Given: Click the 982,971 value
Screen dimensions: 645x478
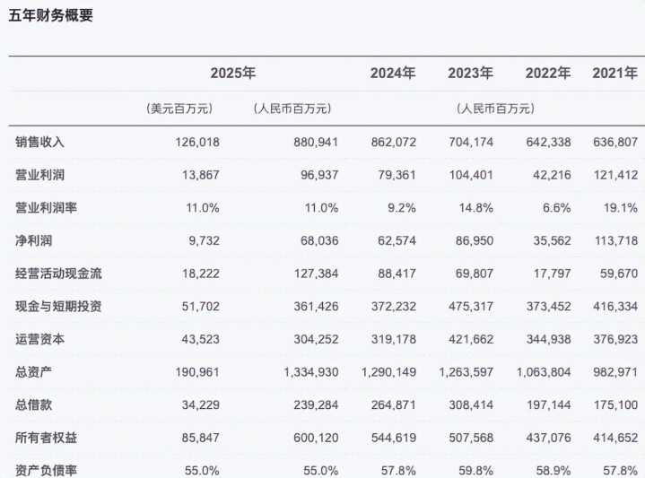Looking at the screenshot, I should click(x=615, y=372).
